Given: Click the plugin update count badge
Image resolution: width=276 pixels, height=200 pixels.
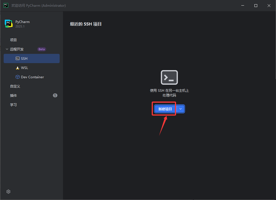Looking at the screenshot, I should pos(55,95).
